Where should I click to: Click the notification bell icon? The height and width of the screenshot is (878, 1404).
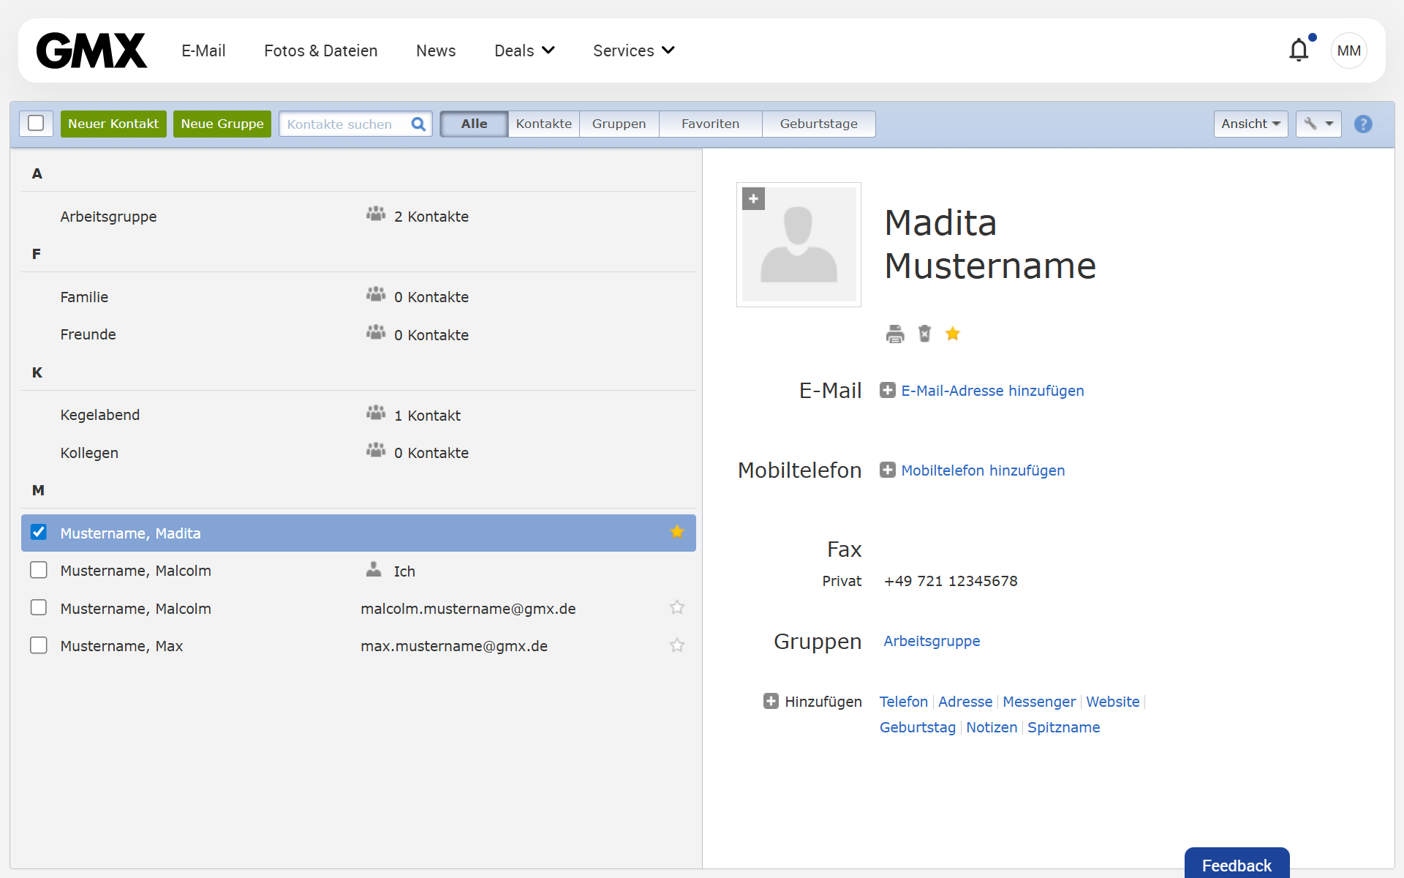pos(1299,50)
